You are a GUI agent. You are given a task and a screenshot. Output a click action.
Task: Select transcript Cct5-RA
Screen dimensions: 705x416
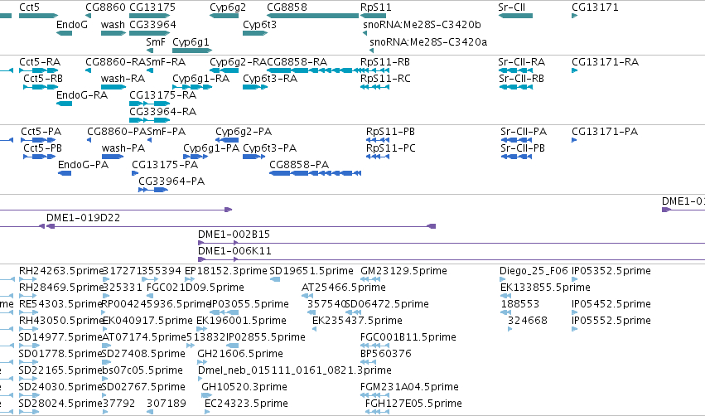38,70
